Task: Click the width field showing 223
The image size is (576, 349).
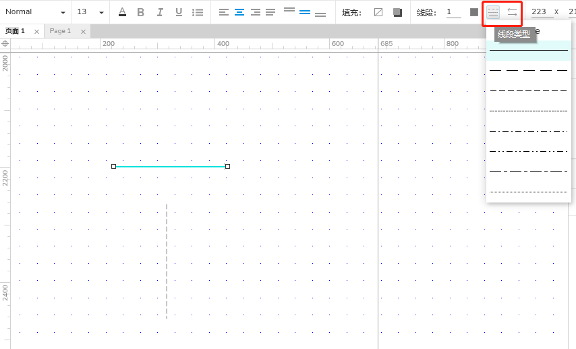Action: click(x=542, y=12)
